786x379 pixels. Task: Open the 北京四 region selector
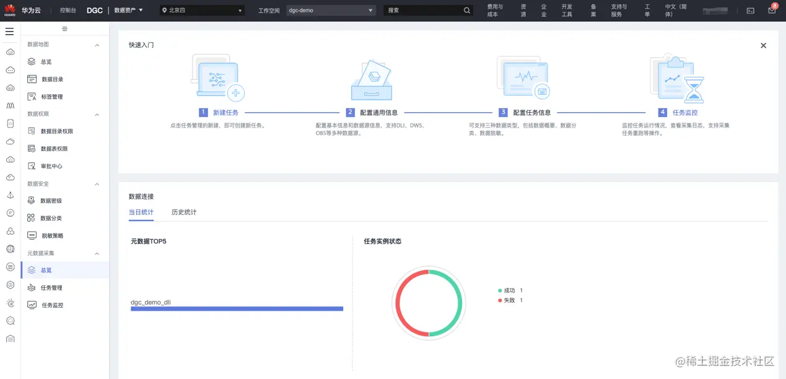point(201,11)
